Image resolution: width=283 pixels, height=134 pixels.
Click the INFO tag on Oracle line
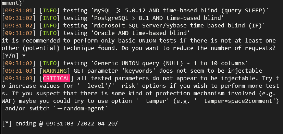pos(49,33)
